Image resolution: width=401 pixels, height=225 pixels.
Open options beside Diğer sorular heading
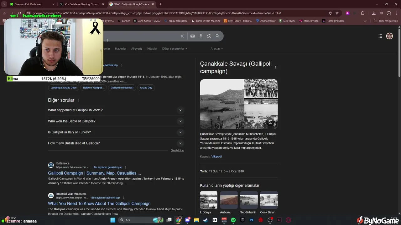pyautogui.click(x=79, y=100)
